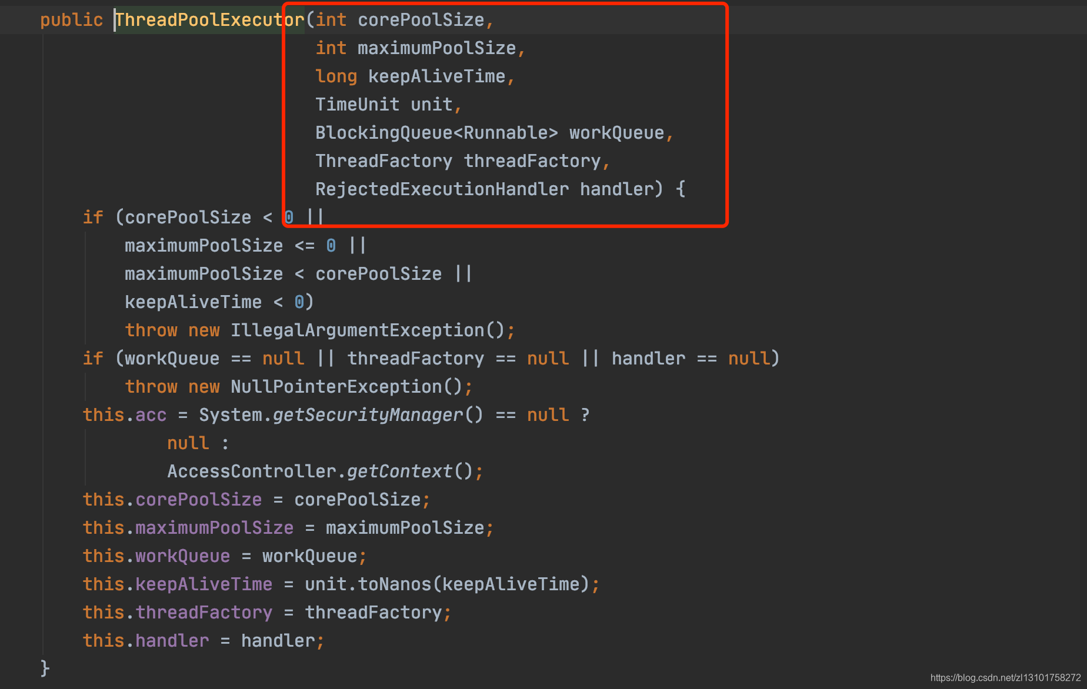Image resolution: width=1087 pixels, height=689 pixels.
Task: Click 'RejectedExecutionHandler handler) {' line
Action: tap(501, 189)
